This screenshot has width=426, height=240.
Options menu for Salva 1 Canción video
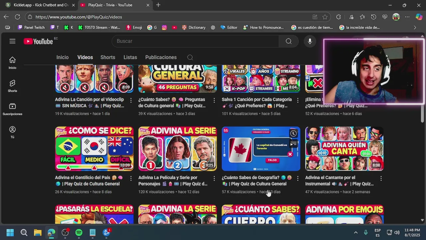pyautogui.click(x=298, y=100)
